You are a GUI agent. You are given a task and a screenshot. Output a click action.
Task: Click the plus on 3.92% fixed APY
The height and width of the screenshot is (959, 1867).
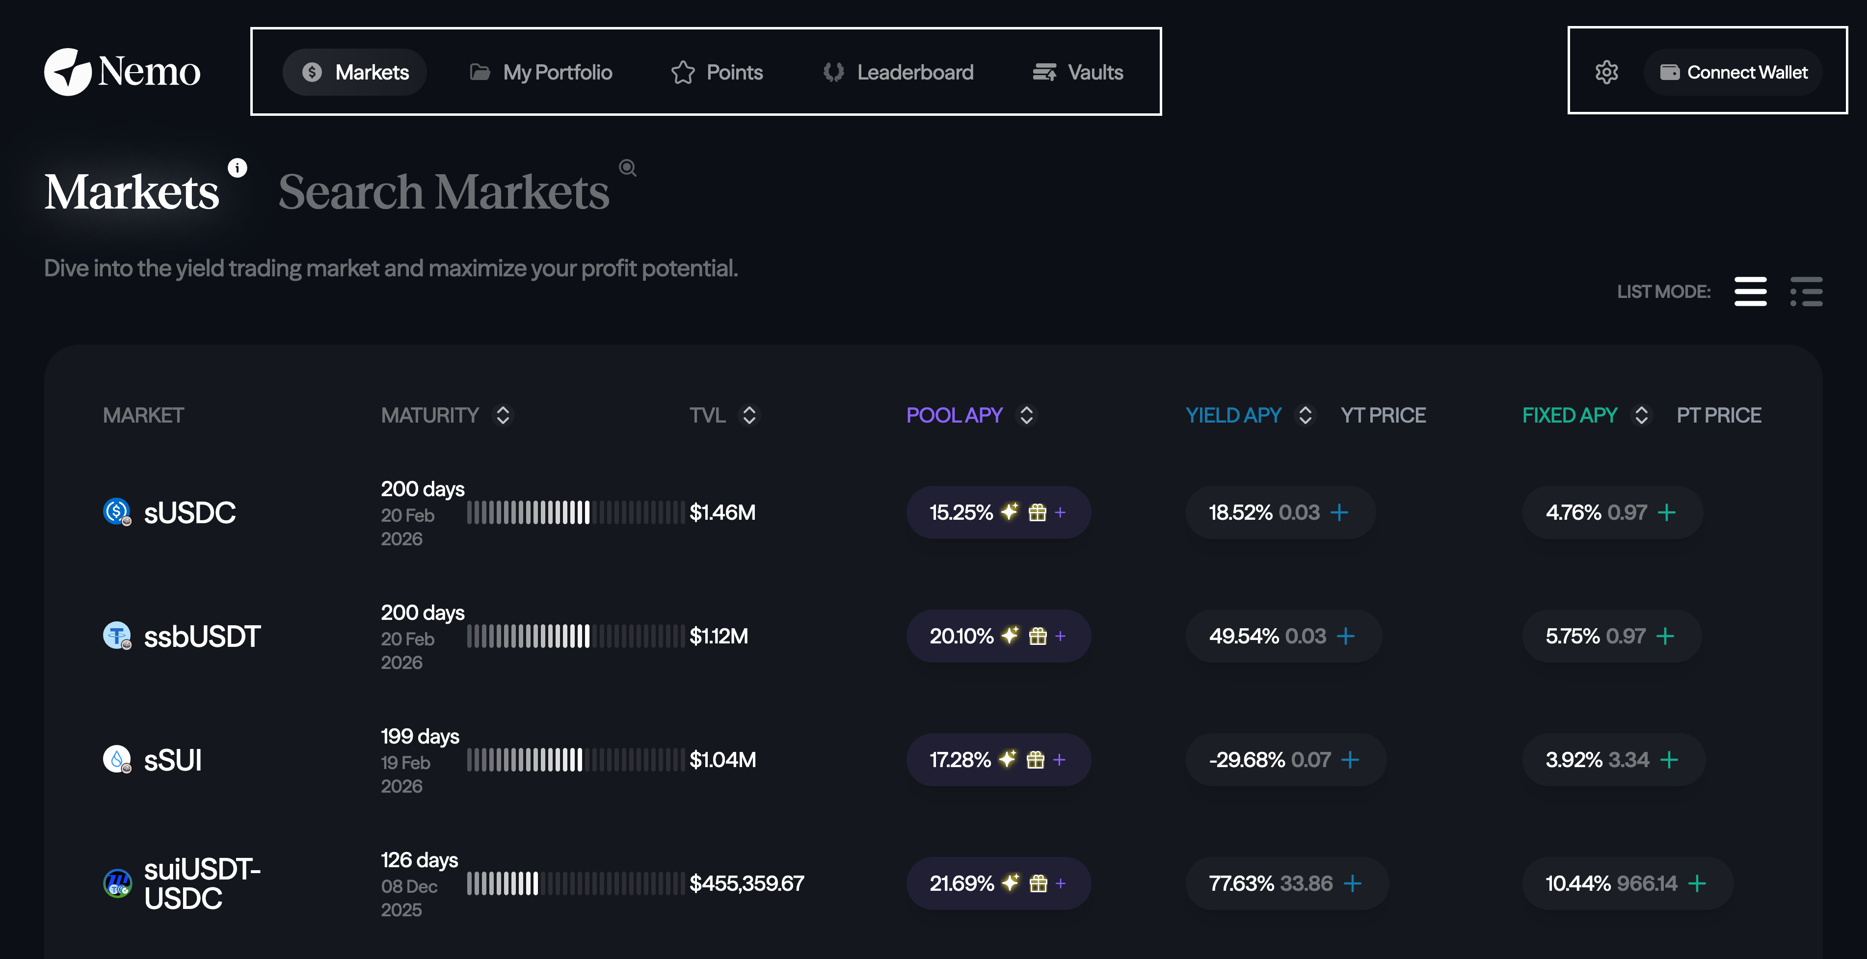click(x=1669, y=760)
